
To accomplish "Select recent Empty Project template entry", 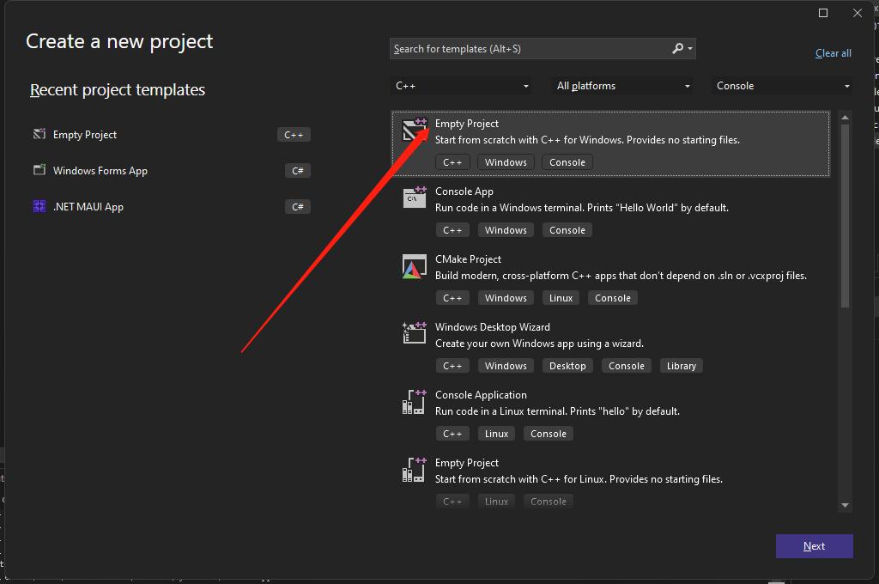I will pos(85,135).
